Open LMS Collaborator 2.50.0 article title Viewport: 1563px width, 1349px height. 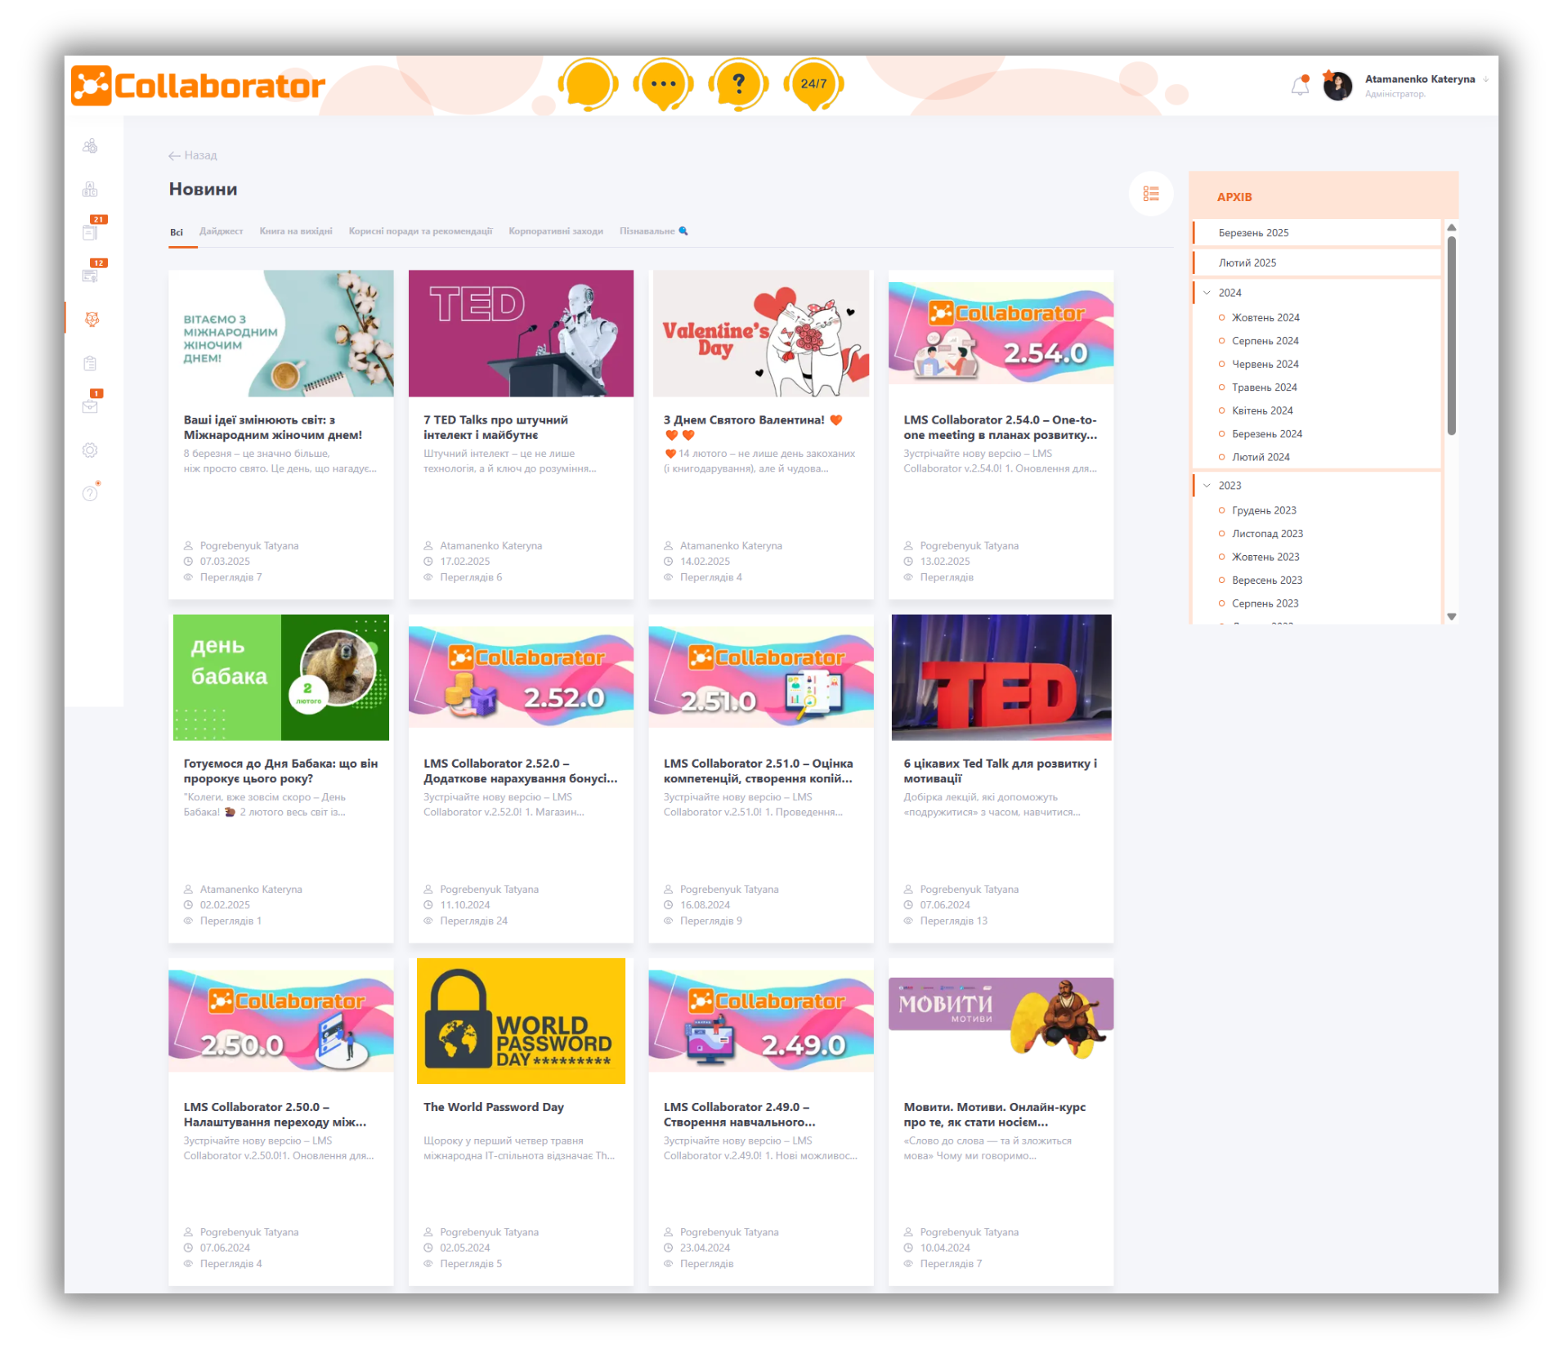click(275, 1114)
